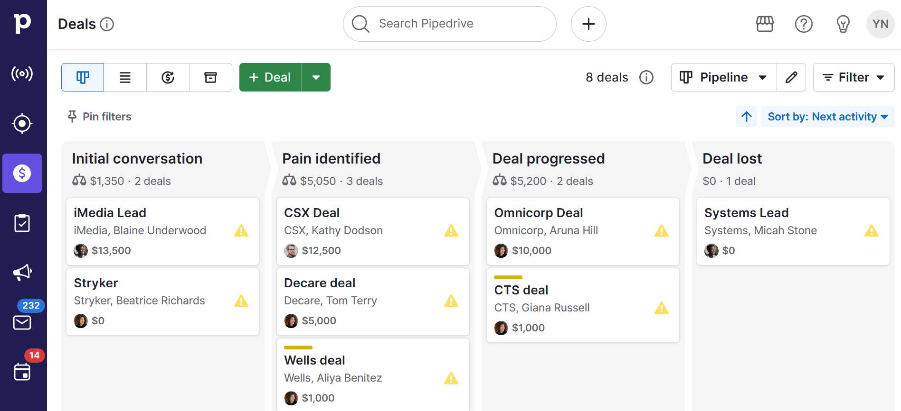Click the Deal progressed stage header
Image resolution: width=901 pixels, height=411 pixels.
pos(549,158)
